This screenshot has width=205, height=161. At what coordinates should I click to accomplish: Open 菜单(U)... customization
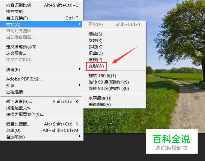pos(41,130)
